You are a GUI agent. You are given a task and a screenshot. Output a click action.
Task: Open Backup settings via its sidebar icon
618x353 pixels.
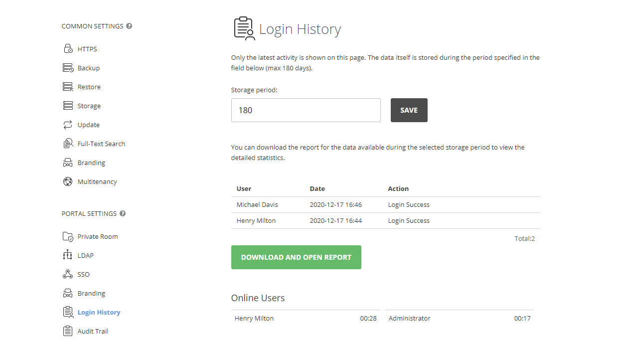pyautogui.click(x=68, y=67)
